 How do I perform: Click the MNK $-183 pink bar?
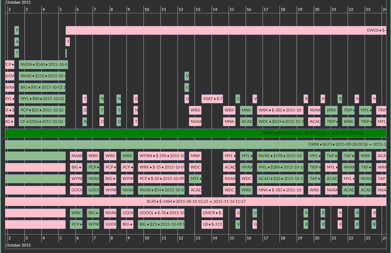(x=280, y=190)
